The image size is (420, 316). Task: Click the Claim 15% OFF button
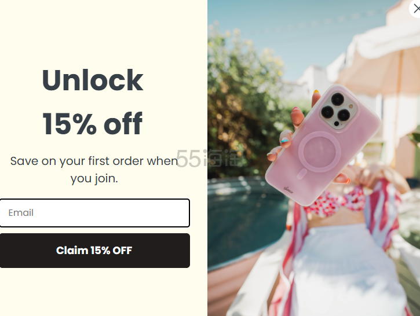(x=95, y=251)
